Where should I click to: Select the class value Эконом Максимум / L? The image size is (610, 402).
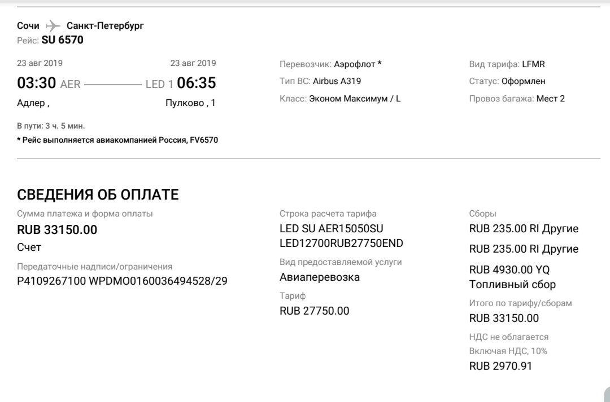[355, 99]
